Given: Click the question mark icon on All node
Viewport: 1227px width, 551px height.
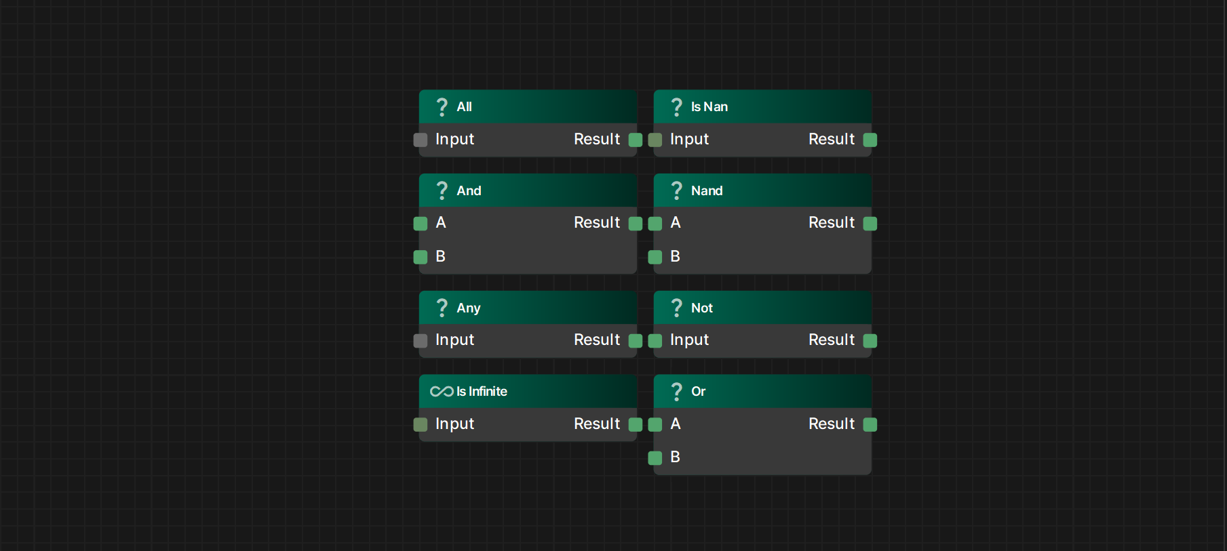Looking at the screenshot, I should click(442, 107).
